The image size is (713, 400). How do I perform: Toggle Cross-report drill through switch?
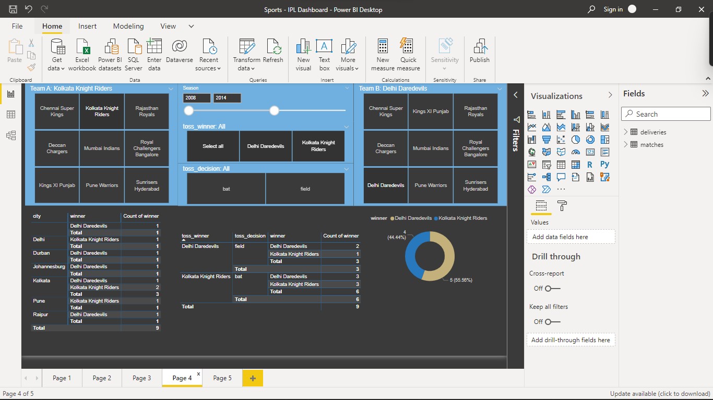552,288
